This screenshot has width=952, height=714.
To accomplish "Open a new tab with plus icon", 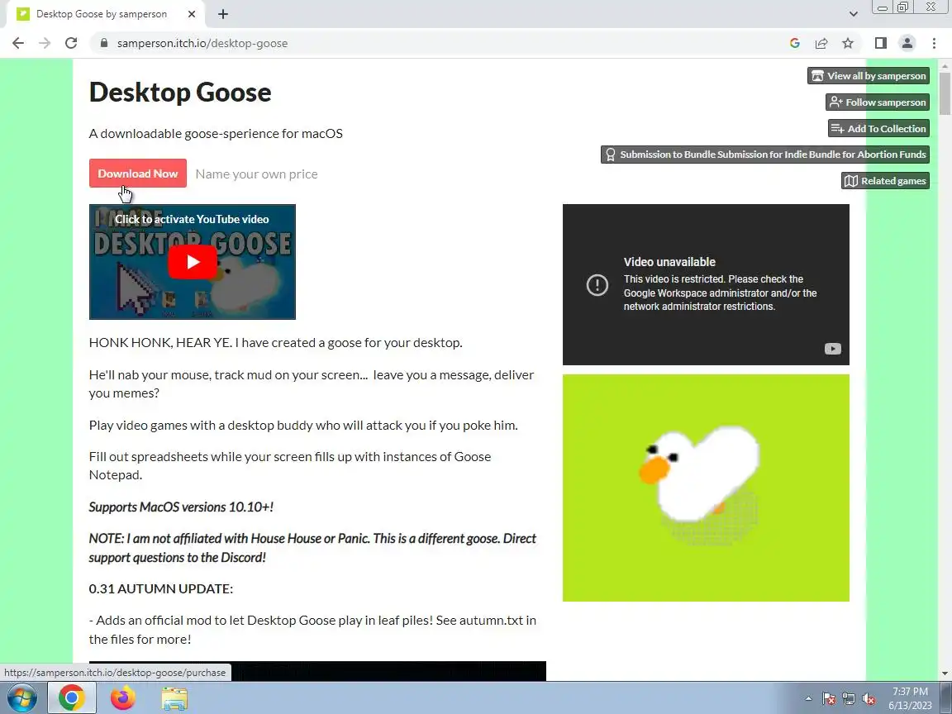I will tap(223, 14).
